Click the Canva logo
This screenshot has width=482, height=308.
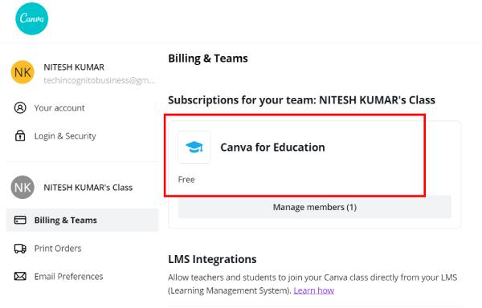[x=31, y=18]
